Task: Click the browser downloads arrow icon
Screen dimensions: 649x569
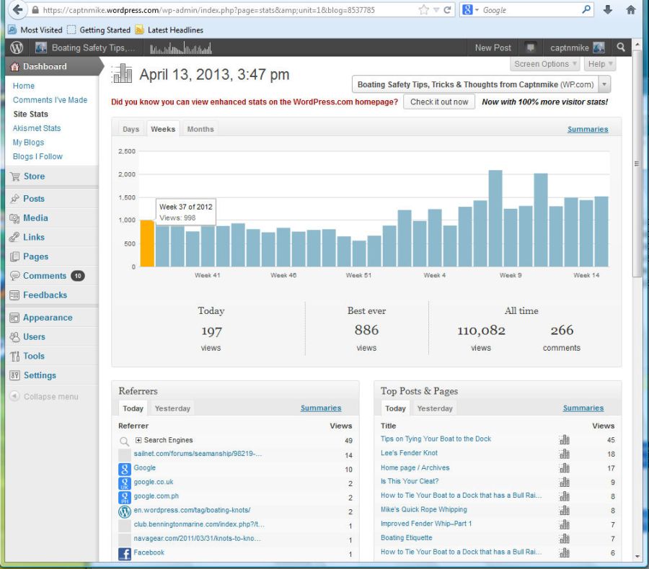Action: (608, 10)
